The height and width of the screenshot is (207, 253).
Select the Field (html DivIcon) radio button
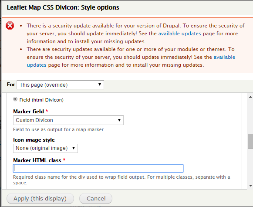pyautogui.click(x=15, y=99)
